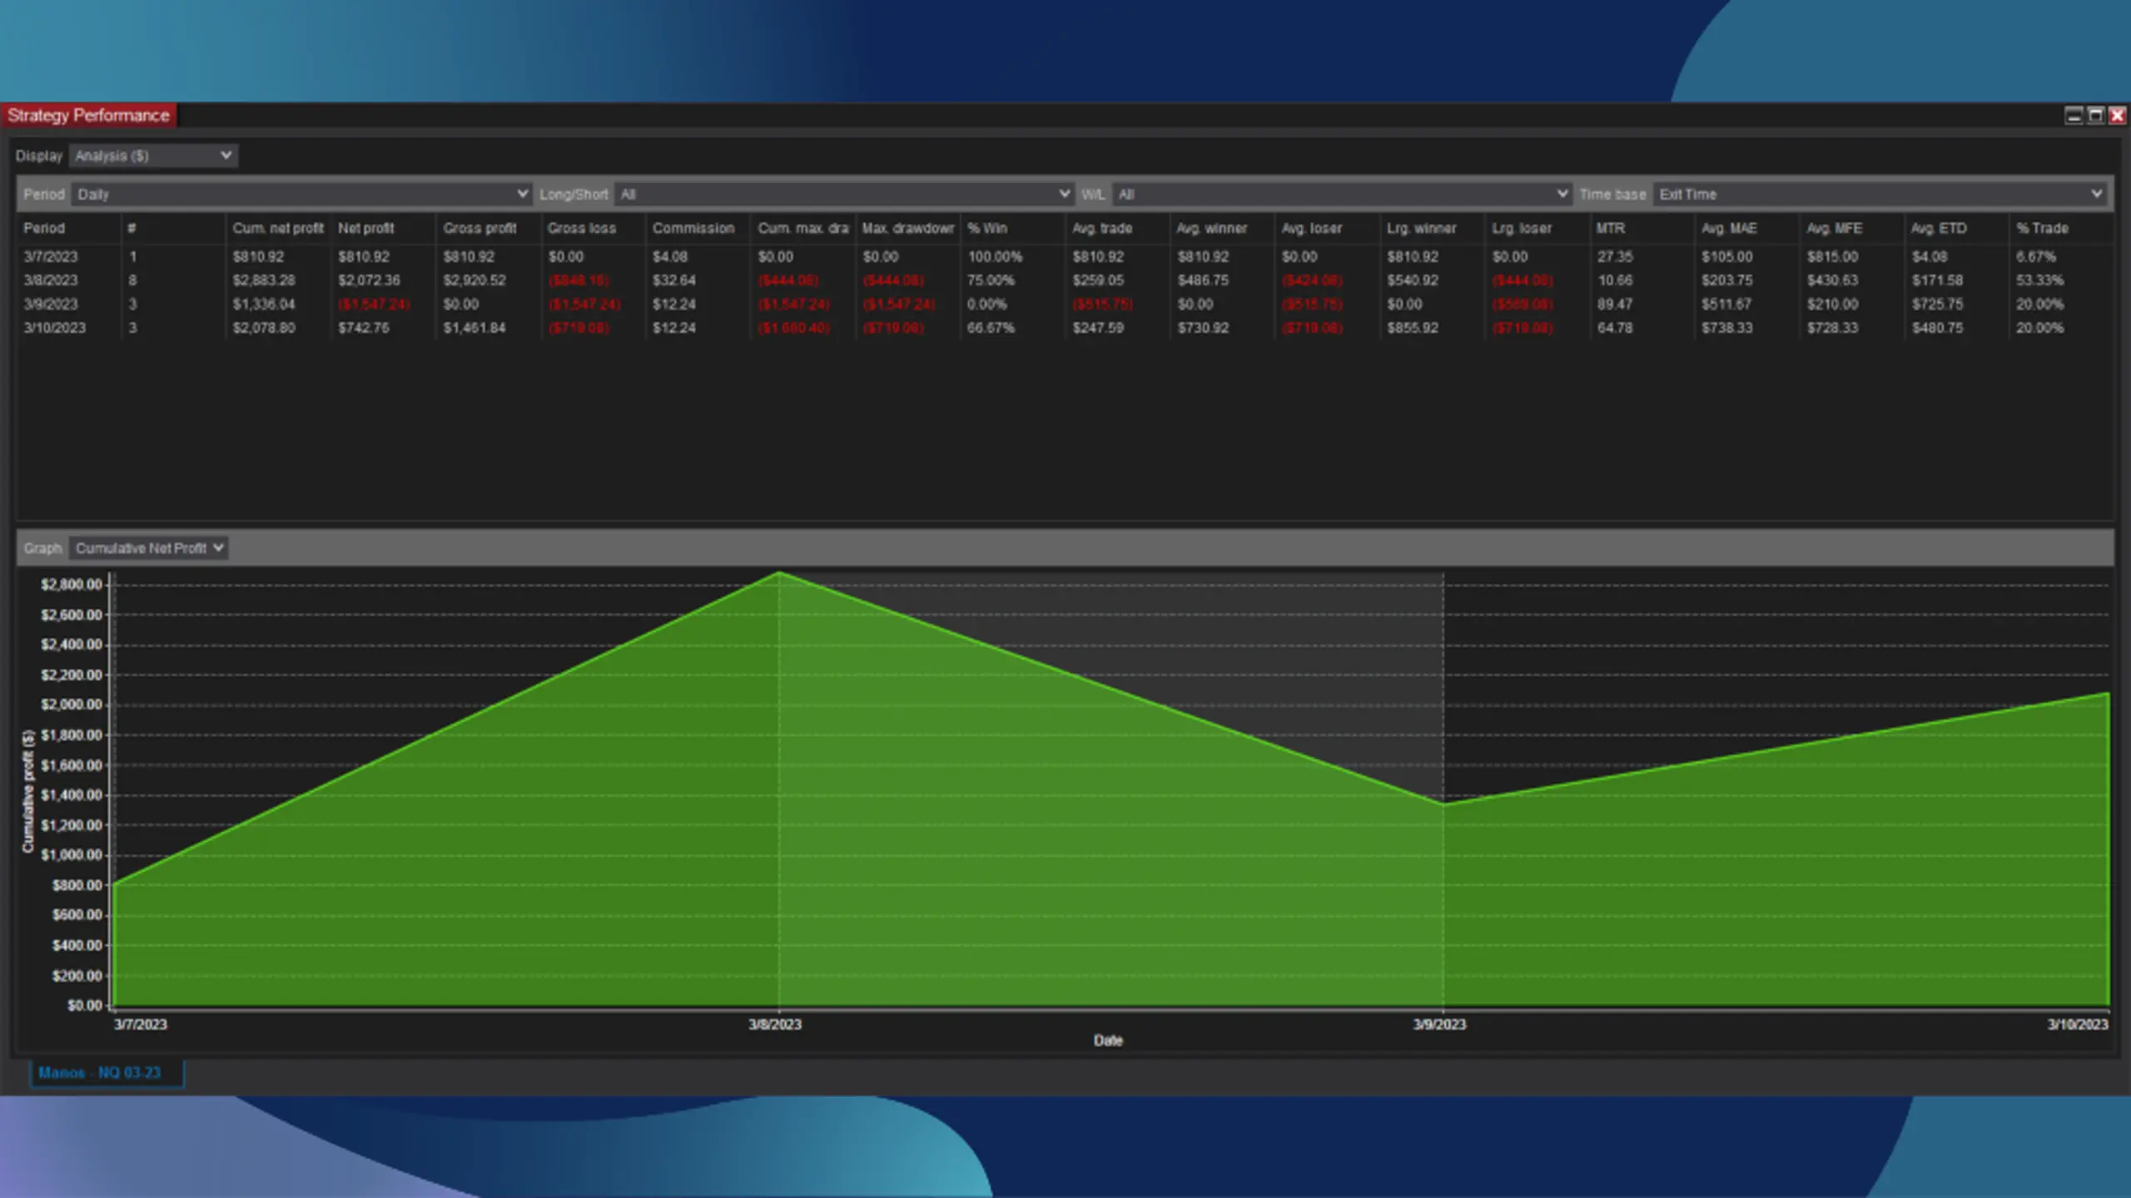The image size is (2131, 1198).
Task: Minimize the Strategy Performance window
Action: [x=2074, y=115]
